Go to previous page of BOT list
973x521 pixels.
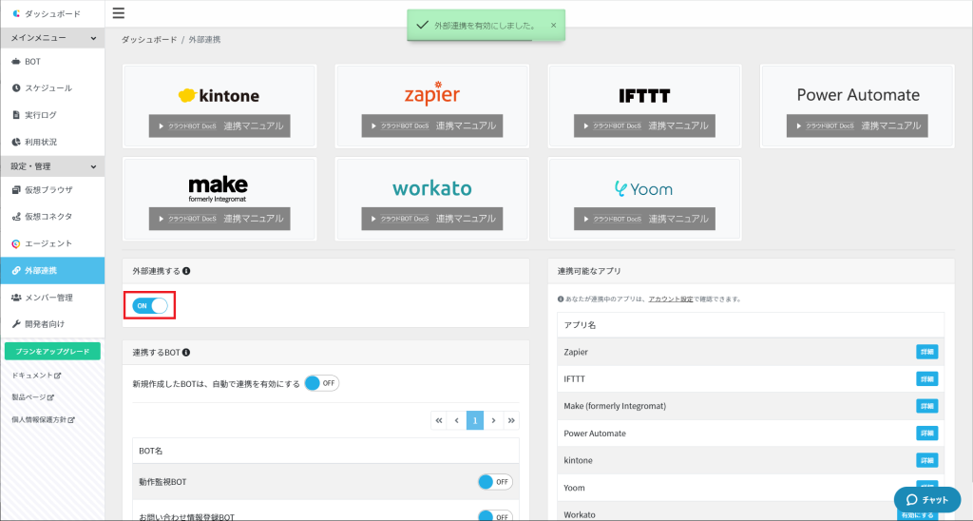coord(457,420)
